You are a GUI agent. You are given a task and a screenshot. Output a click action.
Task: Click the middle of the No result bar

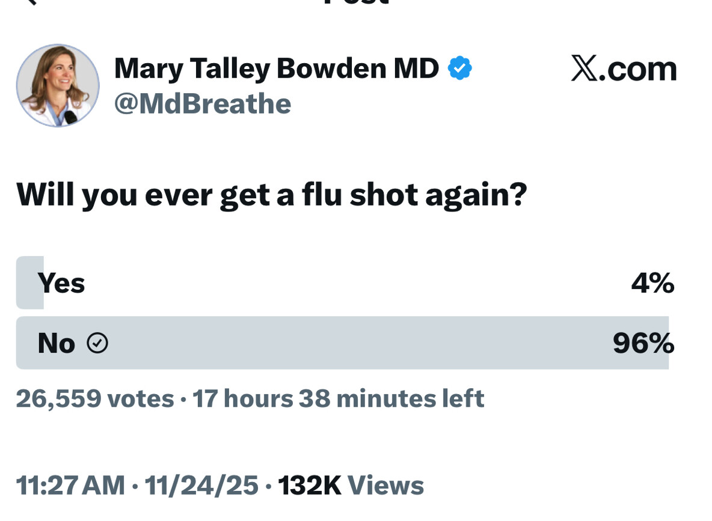[x=342, y=343]
